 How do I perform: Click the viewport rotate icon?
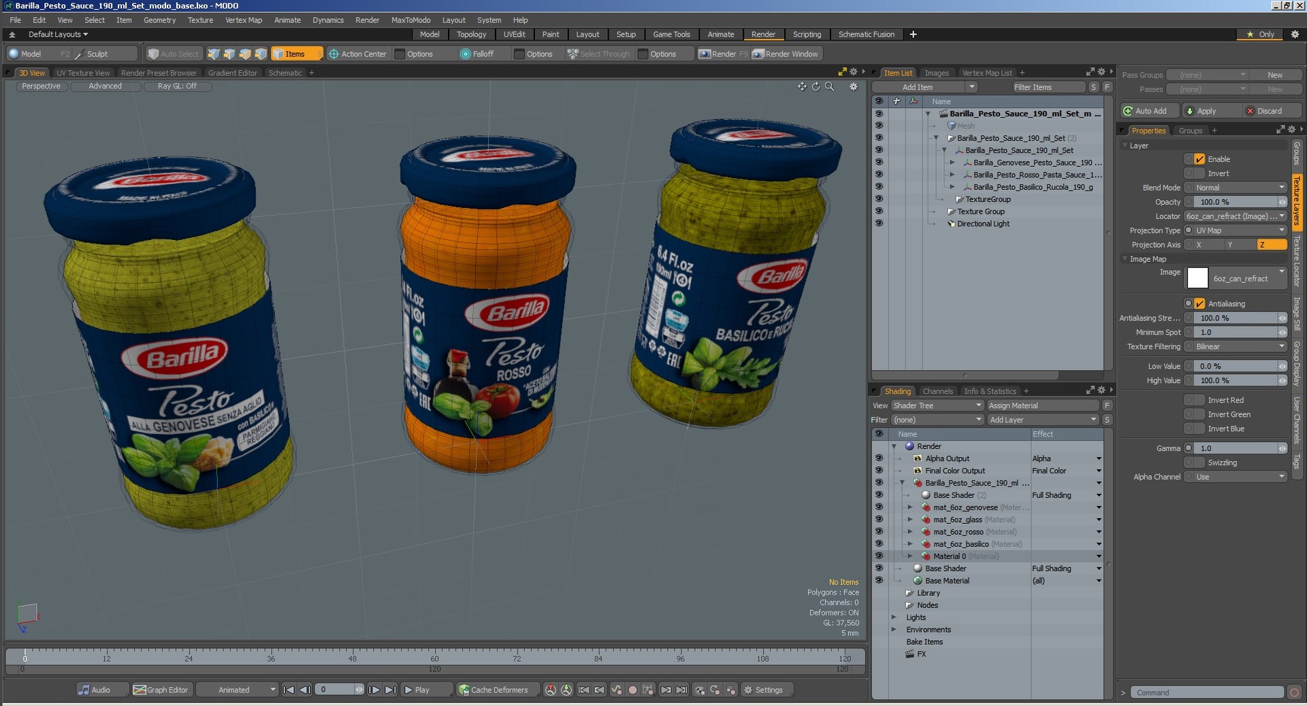(816, 86)
